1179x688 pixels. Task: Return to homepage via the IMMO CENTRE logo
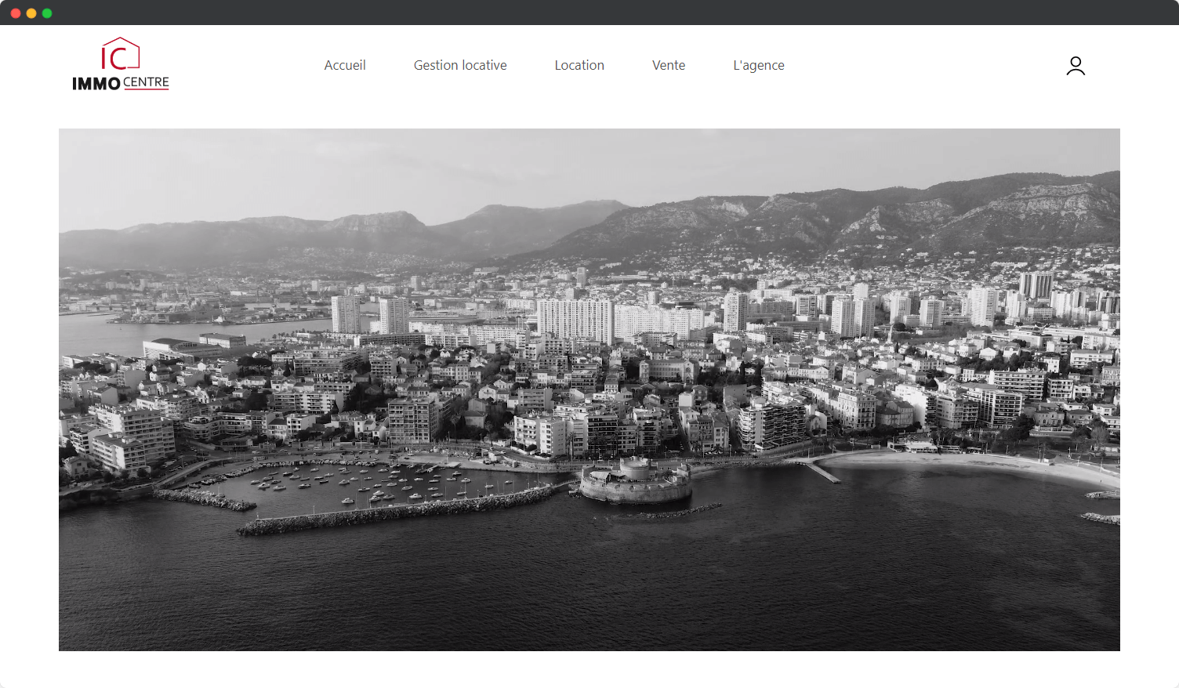(119, 63)
